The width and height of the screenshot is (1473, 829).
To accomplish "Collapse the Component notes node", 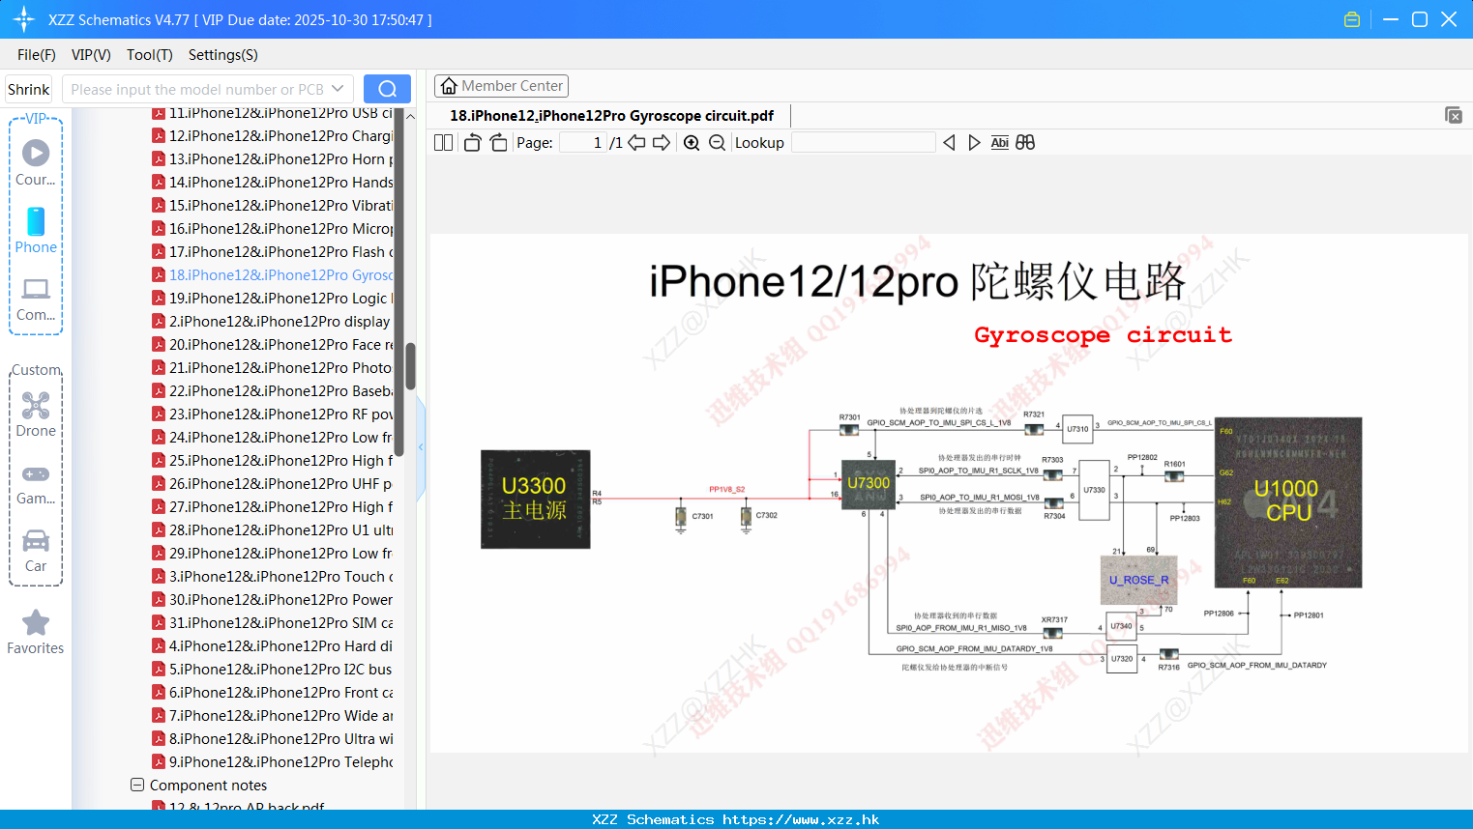I will point(137,786).
